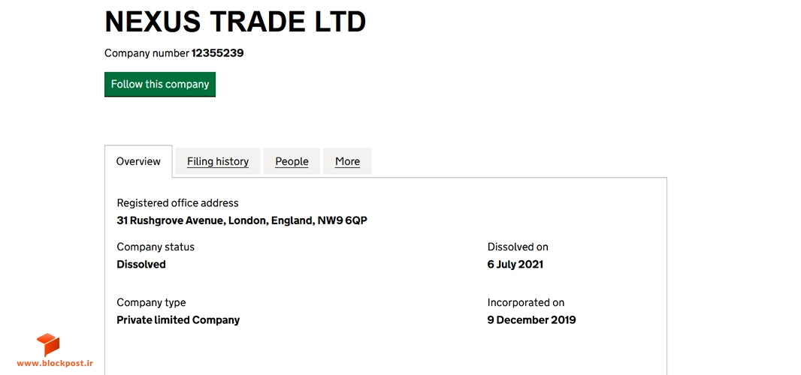Click the NEXUS TRADE LTD heading
Screen dimensions: 801x375
pyautogui.click(x=235, y=22)
